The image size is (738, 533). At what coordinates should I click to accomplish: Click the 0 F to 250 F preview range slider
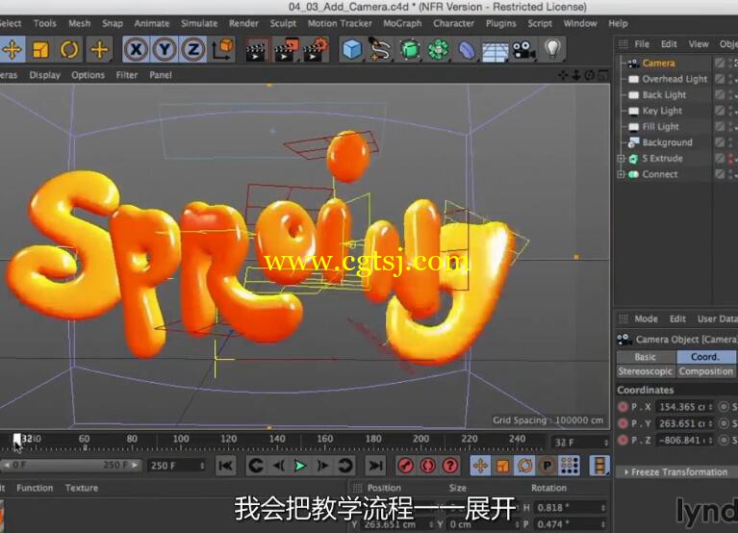point(70,466)
